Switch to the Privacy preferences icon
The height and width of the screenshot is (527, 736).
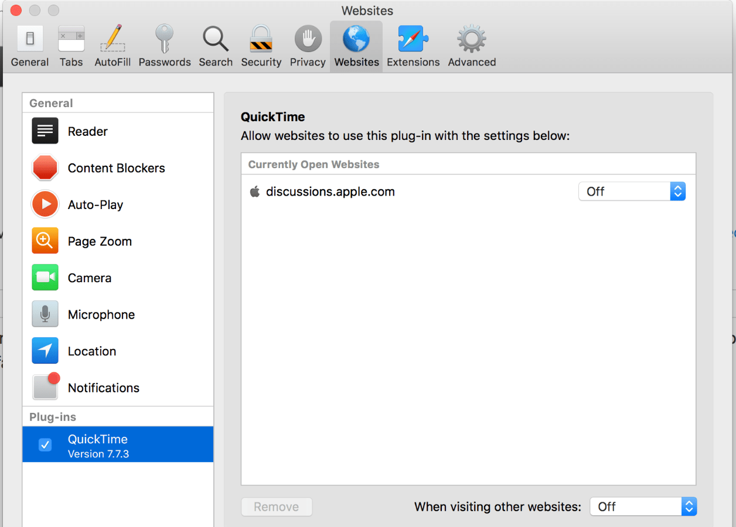tap(307, 44)
